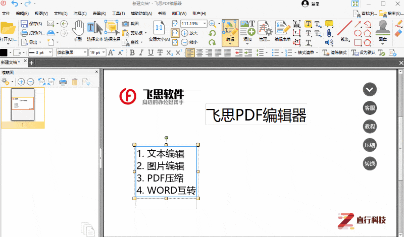Select the red arrow drawing tool
404x237 pixels.
coord(358,24)
